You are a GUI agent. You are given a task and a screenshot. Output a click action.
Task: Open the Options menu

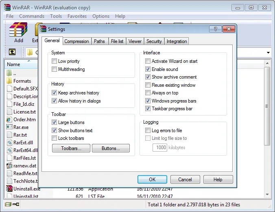click(101, 16)
